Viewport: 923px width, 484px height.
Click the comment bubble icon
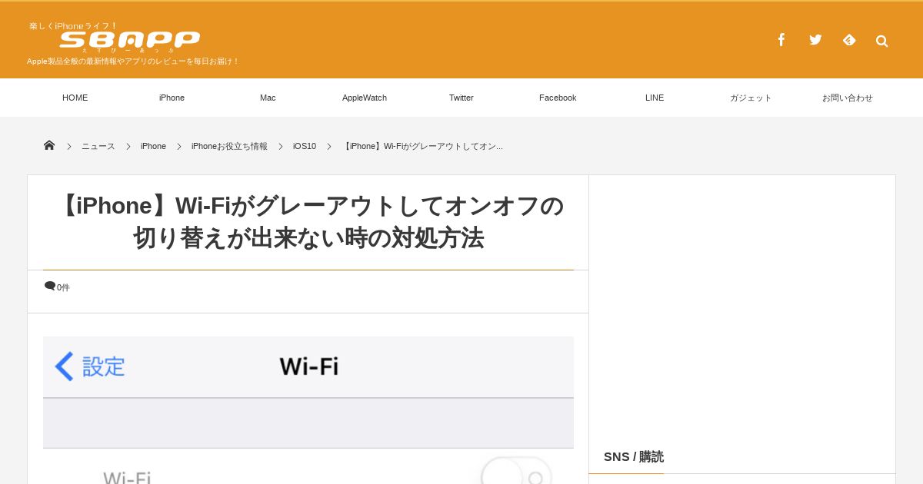pos(50,287)
